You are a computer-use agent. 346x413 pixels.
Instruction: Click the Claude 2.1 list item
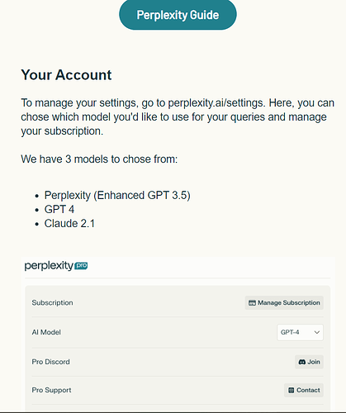[x=69, y=223]
